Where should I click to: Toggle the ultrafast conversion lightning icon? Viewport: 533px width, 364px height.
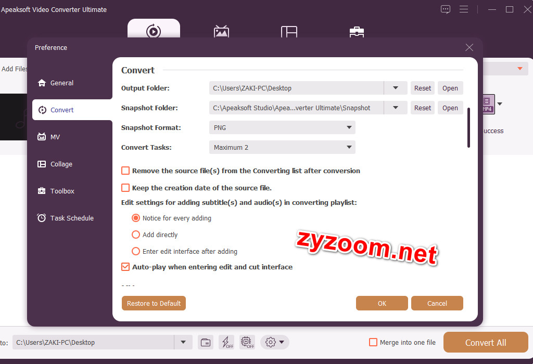click(x=227, y=342)
